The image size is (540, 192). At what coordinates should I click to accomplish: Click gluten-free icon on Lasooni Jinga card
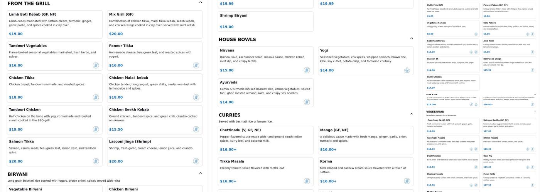[196, 161]
